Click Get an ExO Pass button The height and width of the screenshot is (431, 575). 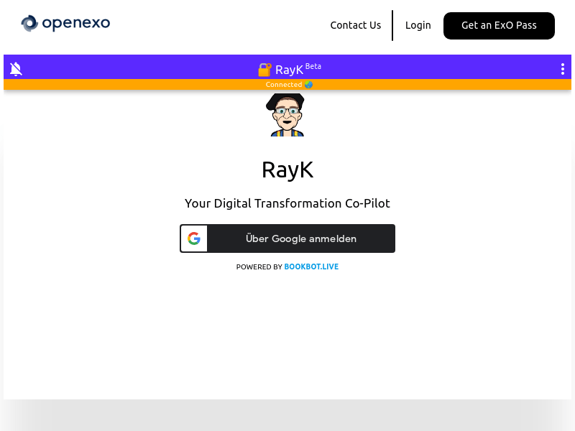(x=499, y=26)
